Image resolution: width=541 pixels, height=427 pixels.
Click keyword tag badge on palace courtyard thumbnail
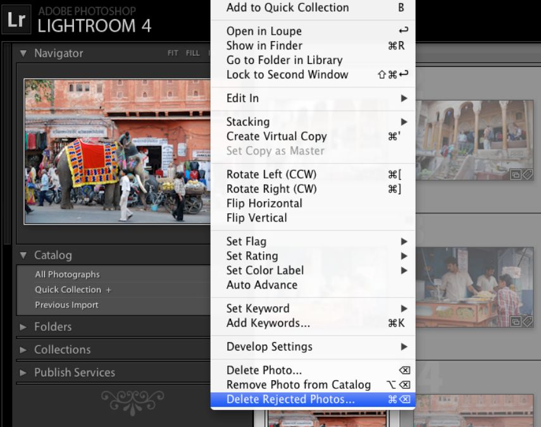pos(527,175)
